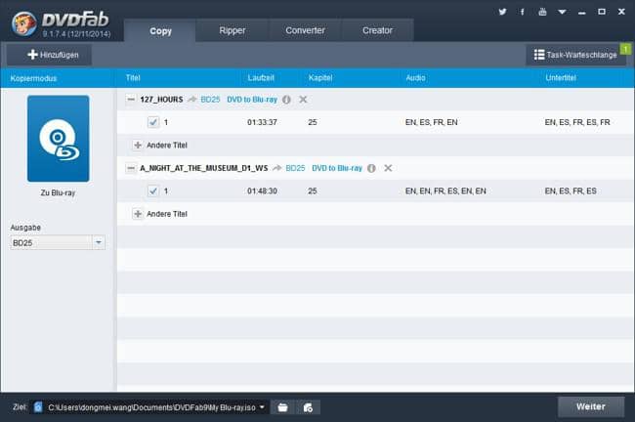Switch to the Ripper tab
Viewport: 635px width, 422px height.
click(233, 30)
